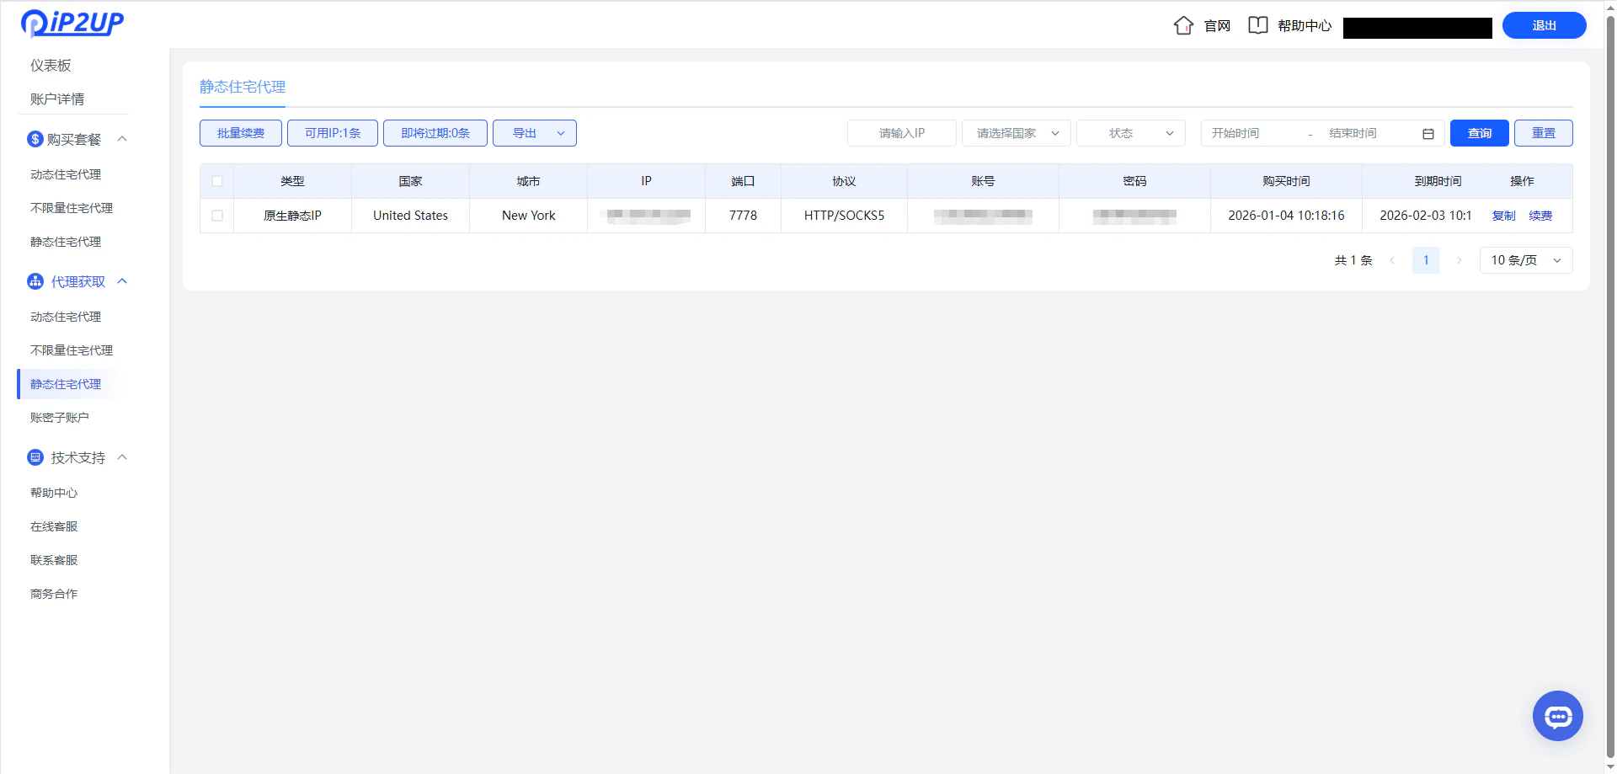Open 帮助中心 via the book icon
The height and width of the screenshot is (774, 1617).
tap(1258, 25)
